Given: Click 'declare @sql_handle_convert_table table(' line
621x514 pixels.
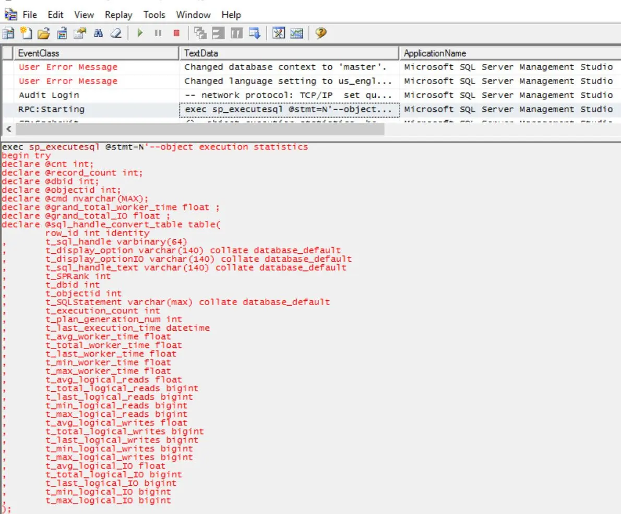Looking at the screenshot, I should point(111,225).
